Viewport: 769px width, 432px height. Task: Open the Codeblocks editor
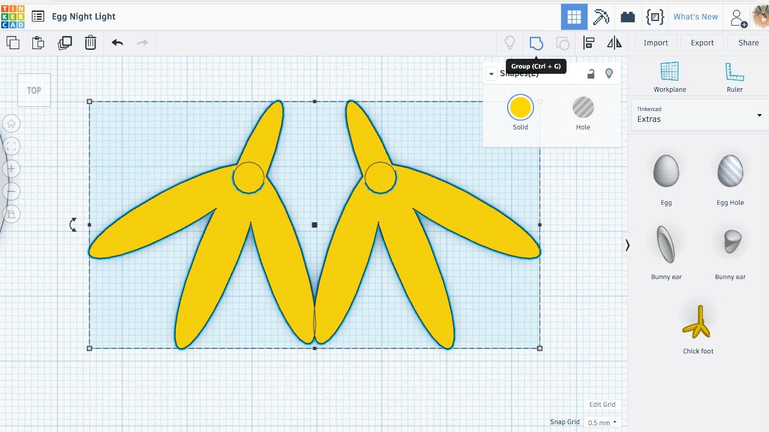[x=654, y=17]
